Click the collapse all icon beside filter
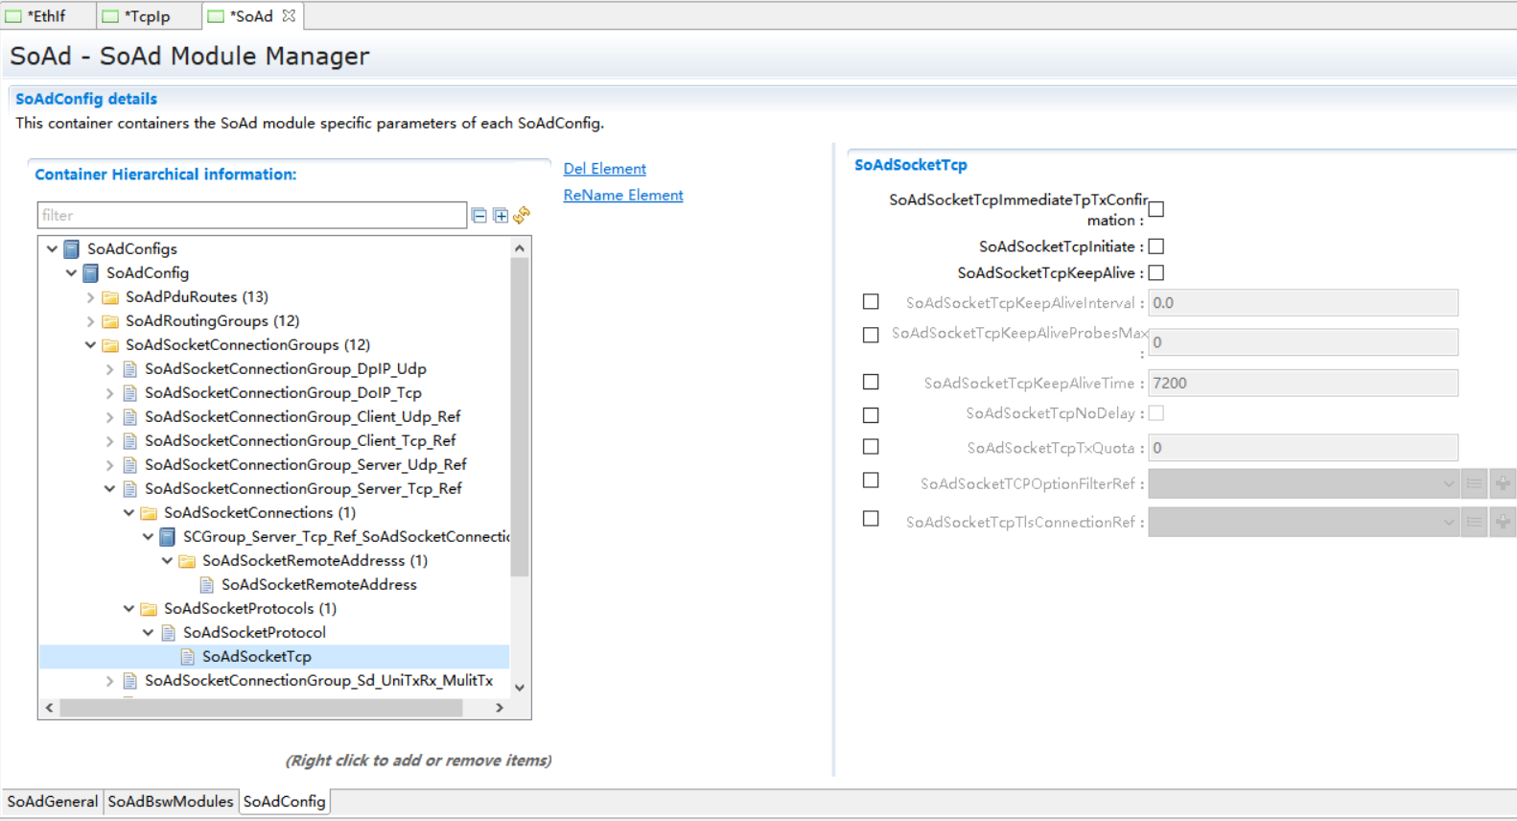The height and width of the screenshot is (821, 1517). point(479,216)
